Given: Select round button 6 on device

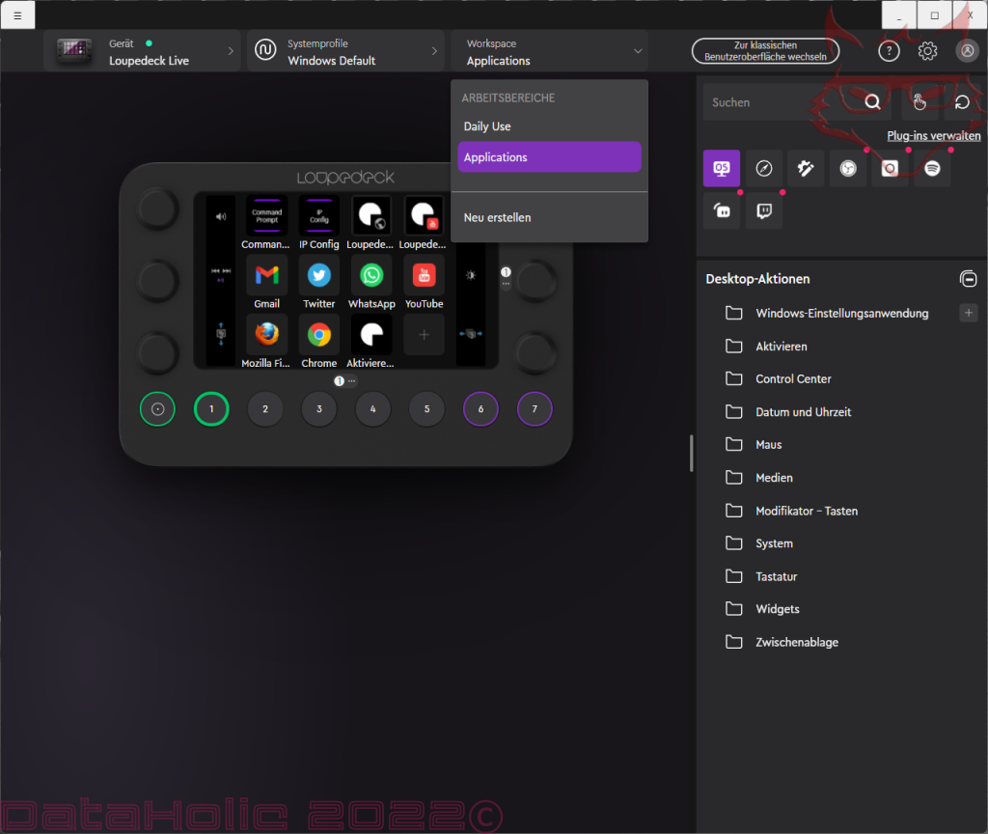Looking at the screenshot, I should point(480,409).
